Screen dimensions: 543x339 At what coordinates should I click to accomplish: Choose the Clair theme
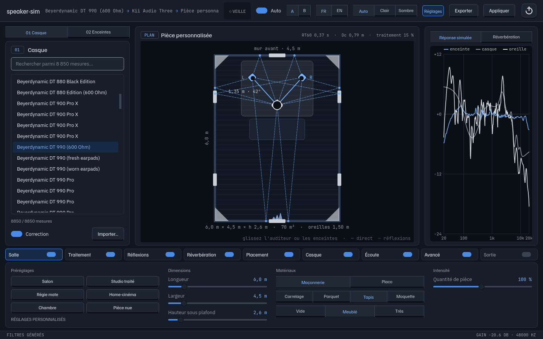pyautogui.click(x=385, y=11)
